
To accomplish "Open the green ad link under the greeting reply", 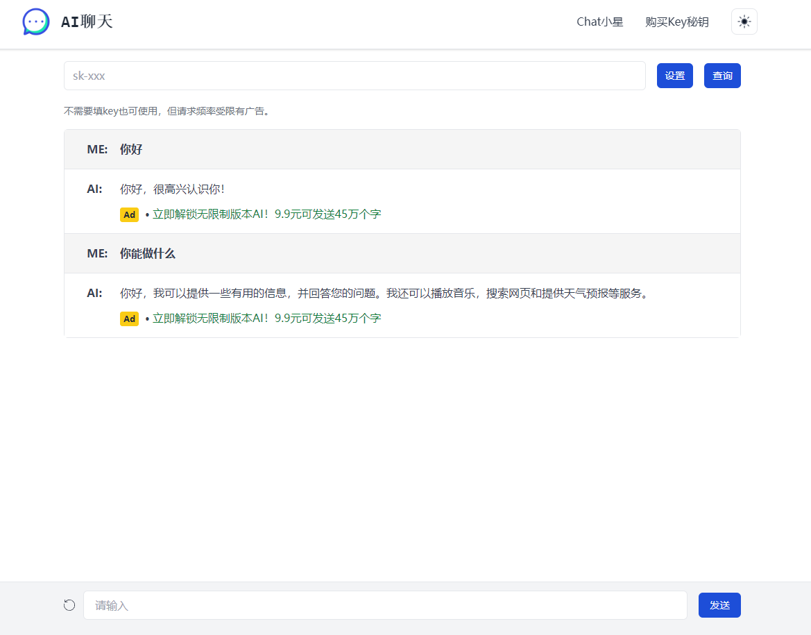I will click(266, 214).
